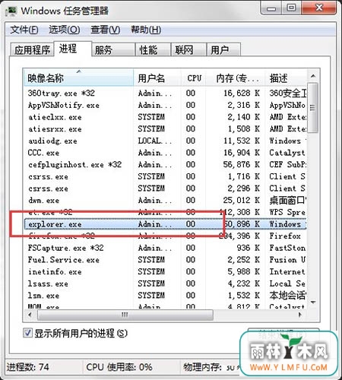Select the 360tray.exe *32 process

pyautogui.click(x=165, y=93)
